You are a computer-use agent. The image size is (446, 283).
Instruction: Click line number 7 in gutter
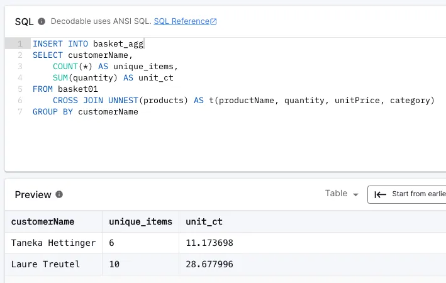pyautogui.click(x=20, y=112)
